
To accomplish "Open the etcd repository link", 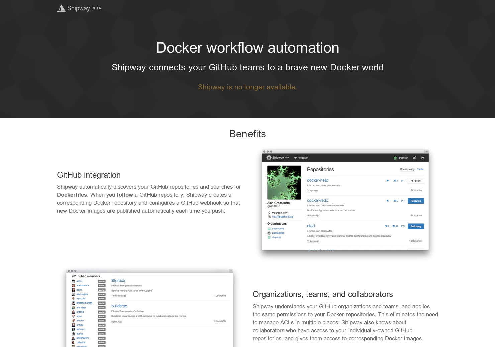I will (311, 226).
